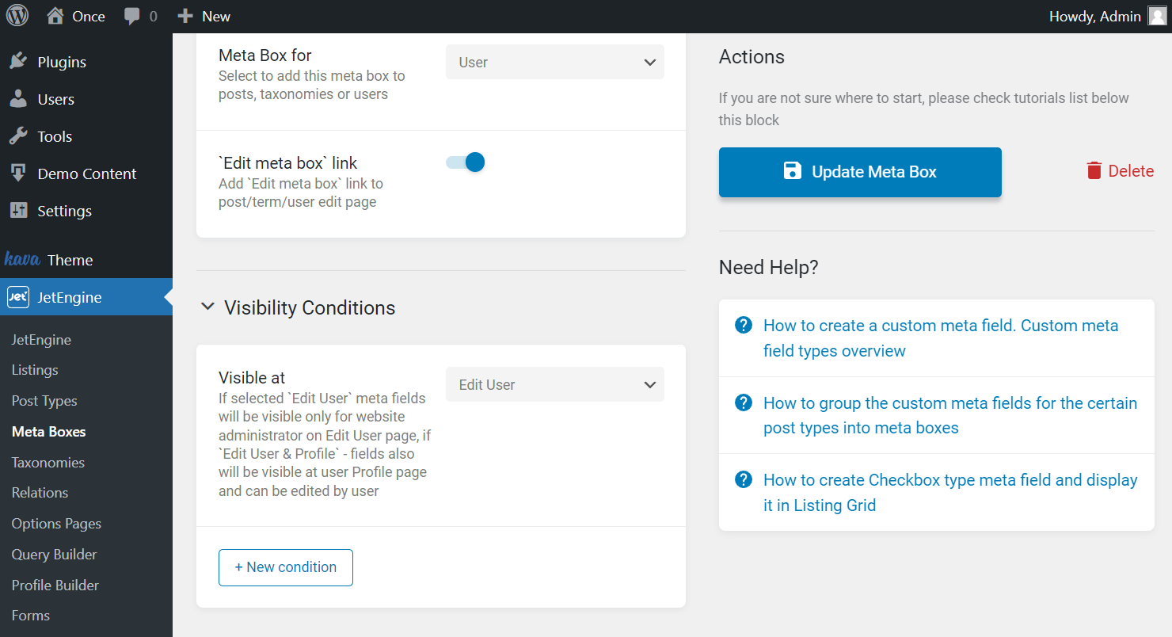
Task: Open the Tools menu
Action: 86,136
